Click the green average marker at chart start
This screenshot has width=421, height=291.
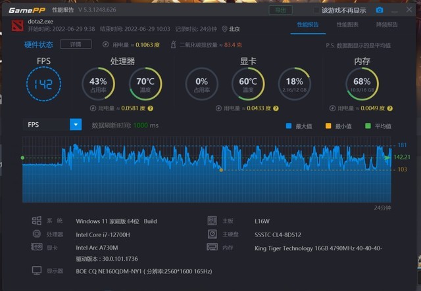coord(22,158)
